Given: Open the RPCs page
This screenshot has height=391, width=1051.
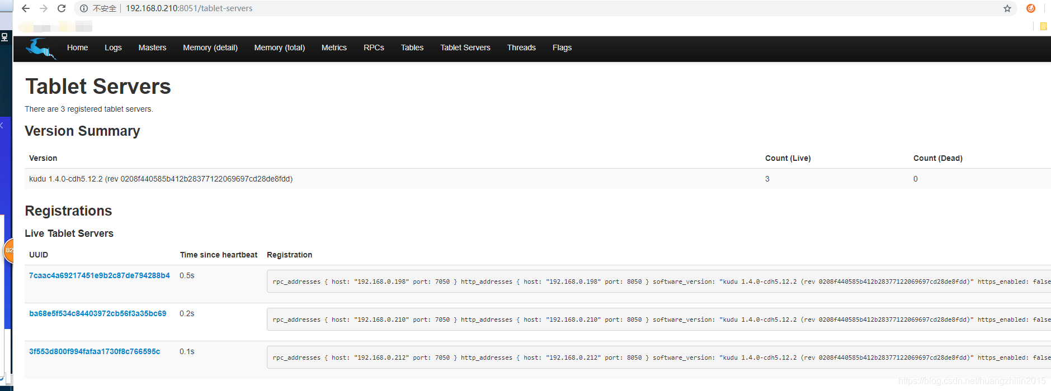Looking at the screenshot, I should pyautogui.click(x=374, y=48).
